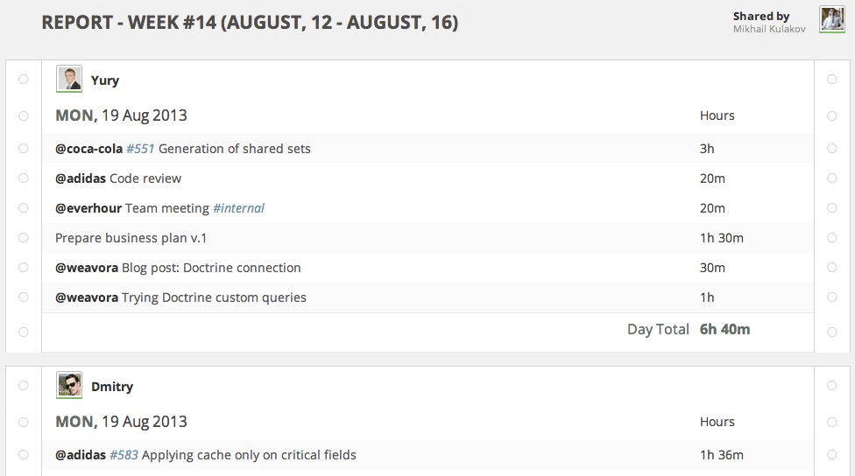The height and width of the screenshot is (476, 855).
Task: Click the @coca-cola project mention
Action: coord(88,149)
